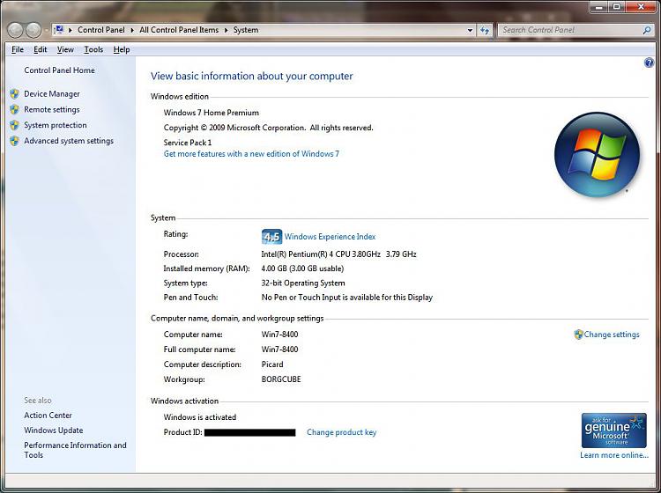Open Advanced system settings link
This screenshot has width=661, height=493.
pyautogui.click(x=69, y=141)
